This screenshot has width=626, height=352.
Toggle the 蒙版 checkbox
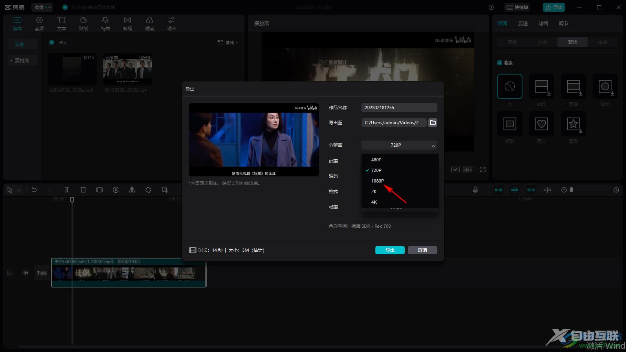pos(500,63)
